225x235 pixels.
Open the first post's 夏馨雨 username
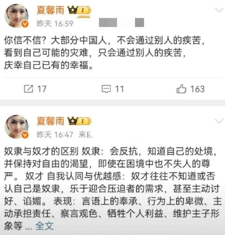pos(51,10)
